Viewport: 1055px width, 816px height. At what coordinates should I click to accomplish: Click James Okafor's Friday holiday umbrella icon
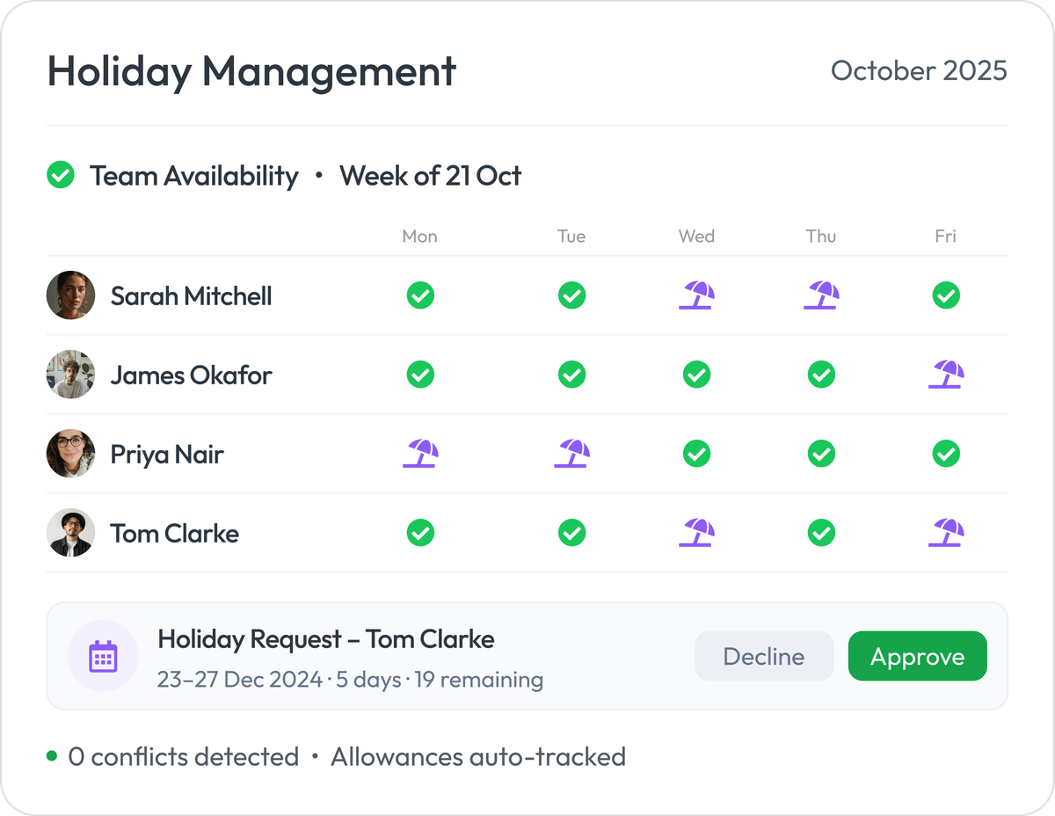(946, 375)
